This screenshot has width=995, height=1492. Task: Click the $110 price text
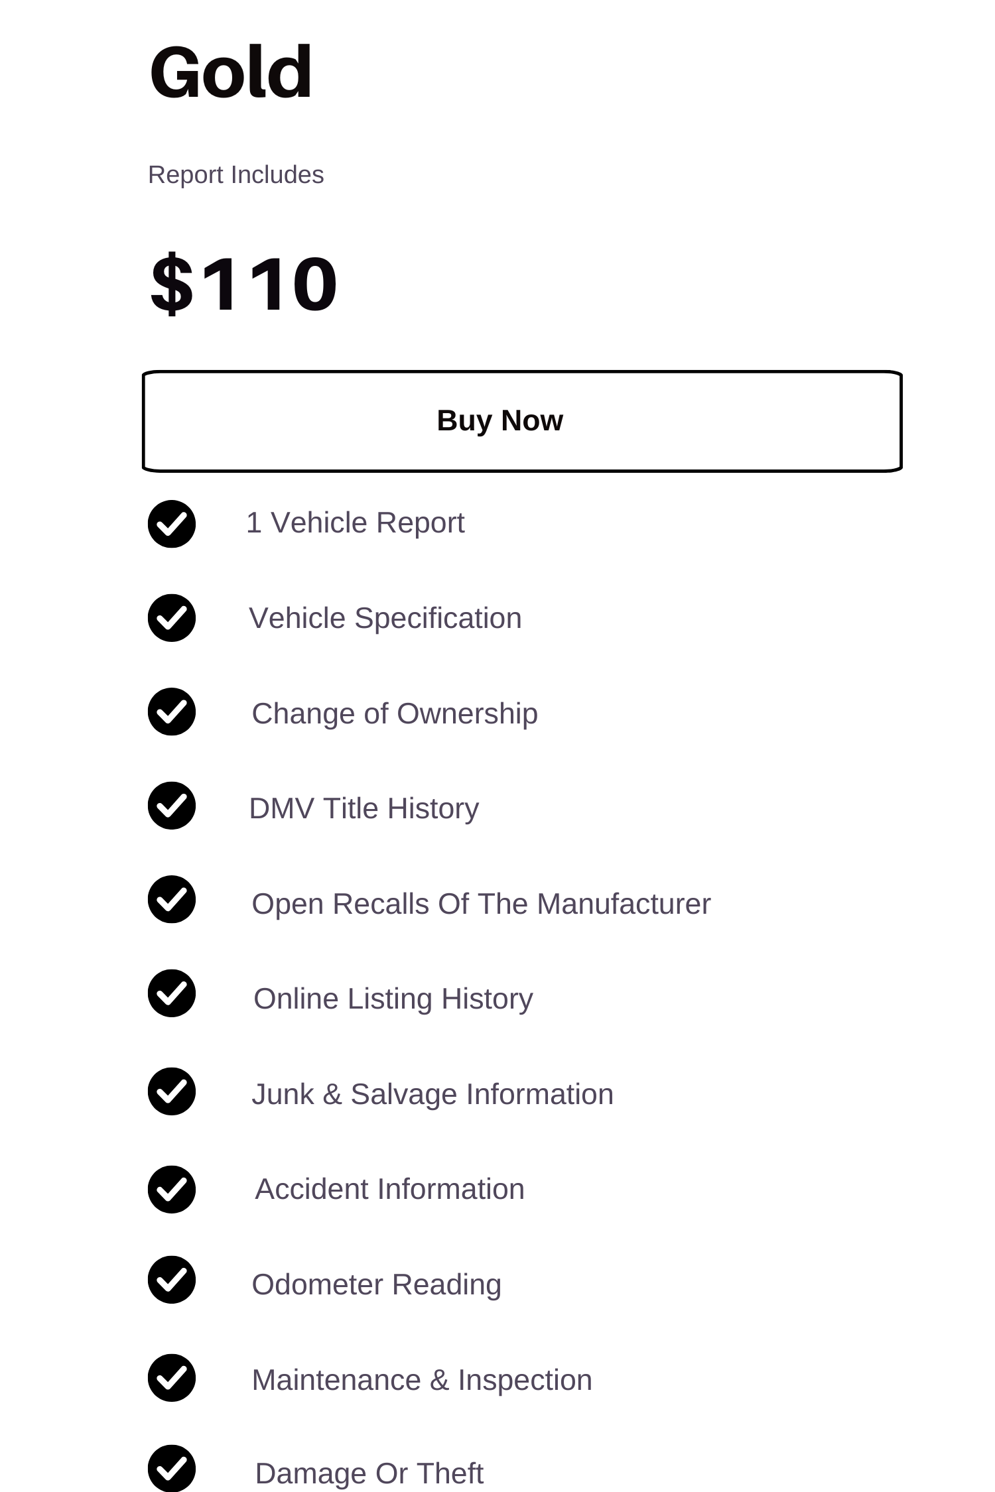[x=244, y=284]
